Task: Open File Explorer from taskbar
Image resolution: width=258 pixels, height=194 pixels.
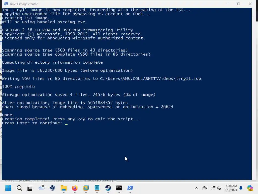Action: coord(63,188)
